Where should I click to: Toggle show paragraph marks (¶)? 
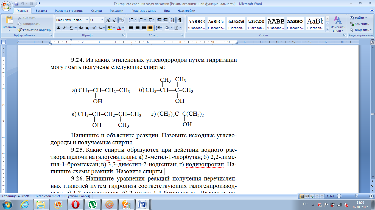click(x=180, y=20)
